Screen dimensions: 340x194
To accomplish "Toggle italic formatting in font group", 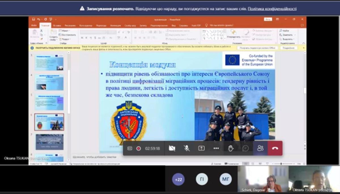I will pos(87,38).
